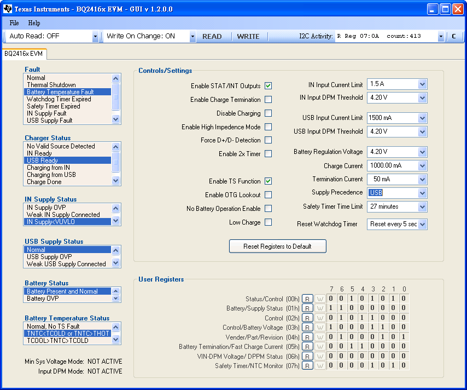The width and height of the screenshot is (467, 390).
Task: Open IN Input Current Limit dropdown
Action: [x=422, y=84]
